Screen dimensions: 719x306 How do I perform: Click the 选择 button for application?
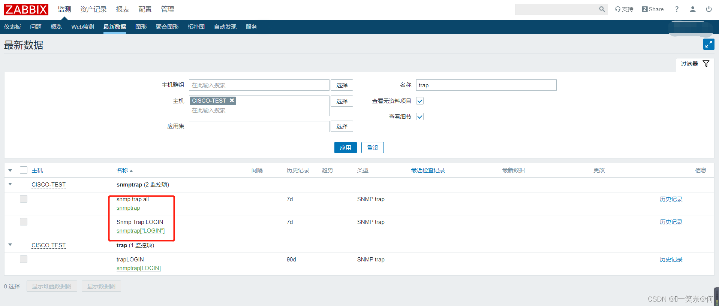pos(342,127)
